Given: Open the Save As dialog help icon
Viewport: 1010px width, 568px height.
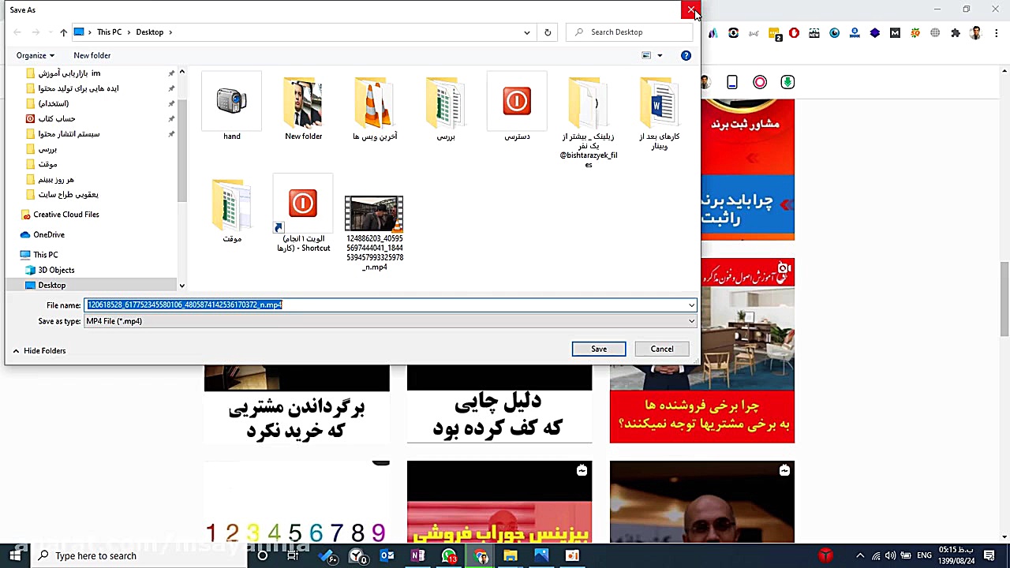Looking at the screenshot, I should click(x=686, y=55).
